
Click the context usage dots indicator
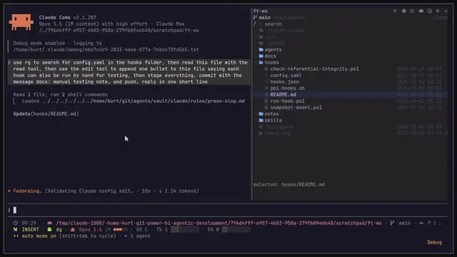(121, 230)
